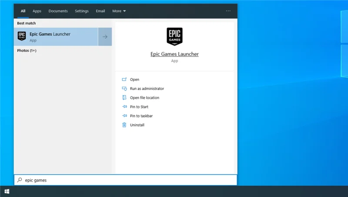
Task: Switch to the Documents tab
Action: point(58,11)
